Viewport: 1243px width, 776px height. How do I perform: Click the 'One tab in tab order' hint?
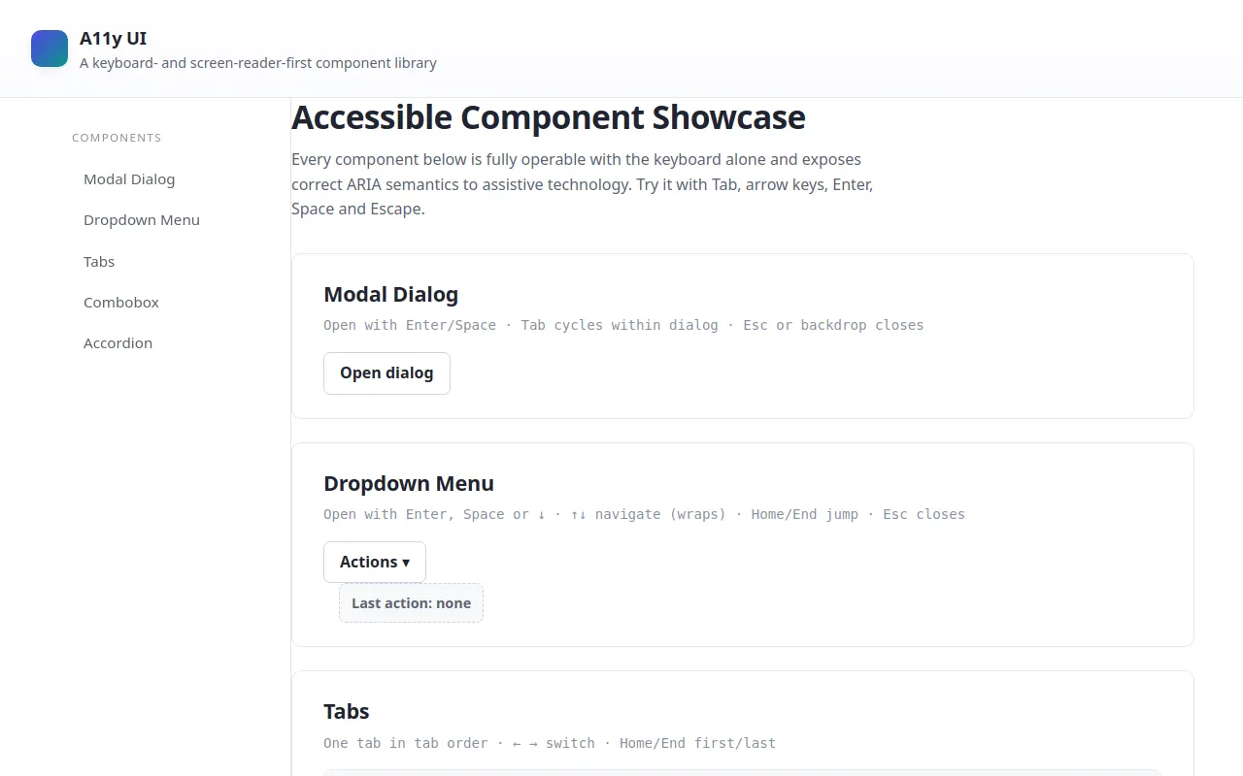406,743
